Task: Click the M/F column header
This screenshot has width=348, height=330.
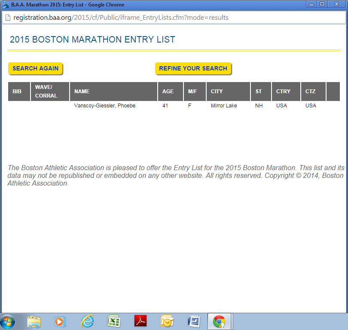Action: (195, 92)
